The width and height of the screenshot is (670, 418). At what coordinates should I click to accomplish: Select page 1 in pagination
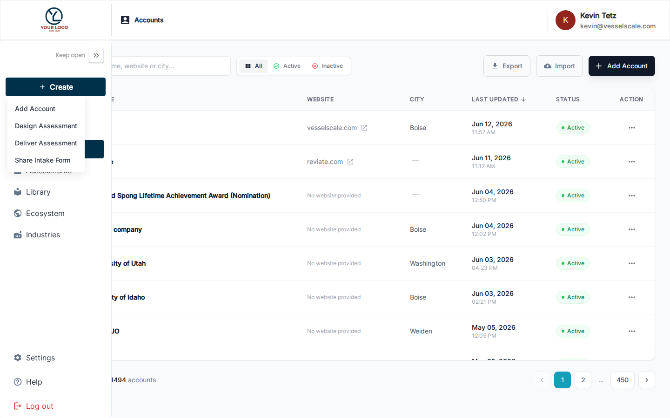click(563, 380)
